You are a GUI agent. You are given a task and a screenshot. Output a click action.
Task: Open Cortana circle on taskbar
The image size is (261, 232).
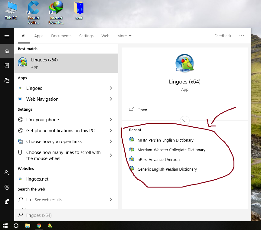16,226
